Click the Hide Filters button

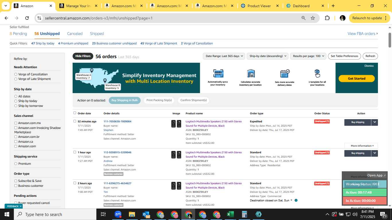[83, 56]
